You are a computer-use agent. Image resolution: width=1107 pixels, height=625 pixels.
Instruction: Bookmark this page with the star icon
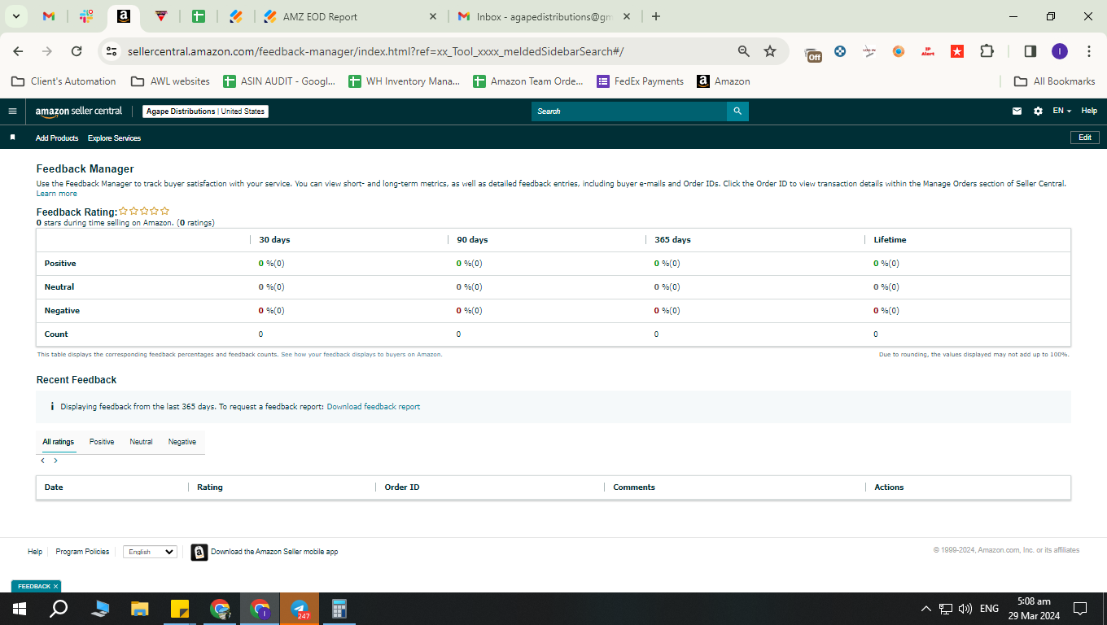(x=770, y=50)
